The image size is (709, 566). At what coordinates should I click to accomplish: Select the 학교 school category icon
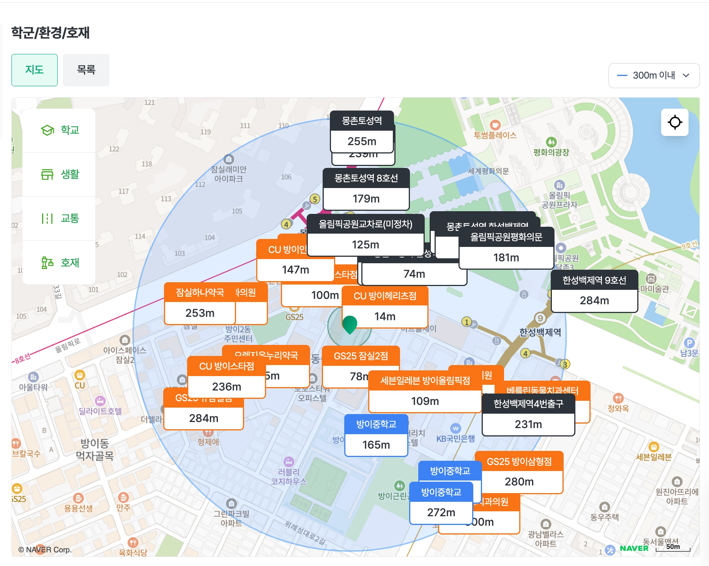pos(47,130)
